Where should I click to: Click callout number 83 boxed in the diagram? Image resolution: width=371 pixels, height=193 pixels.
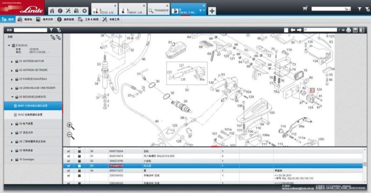(312, 90)
